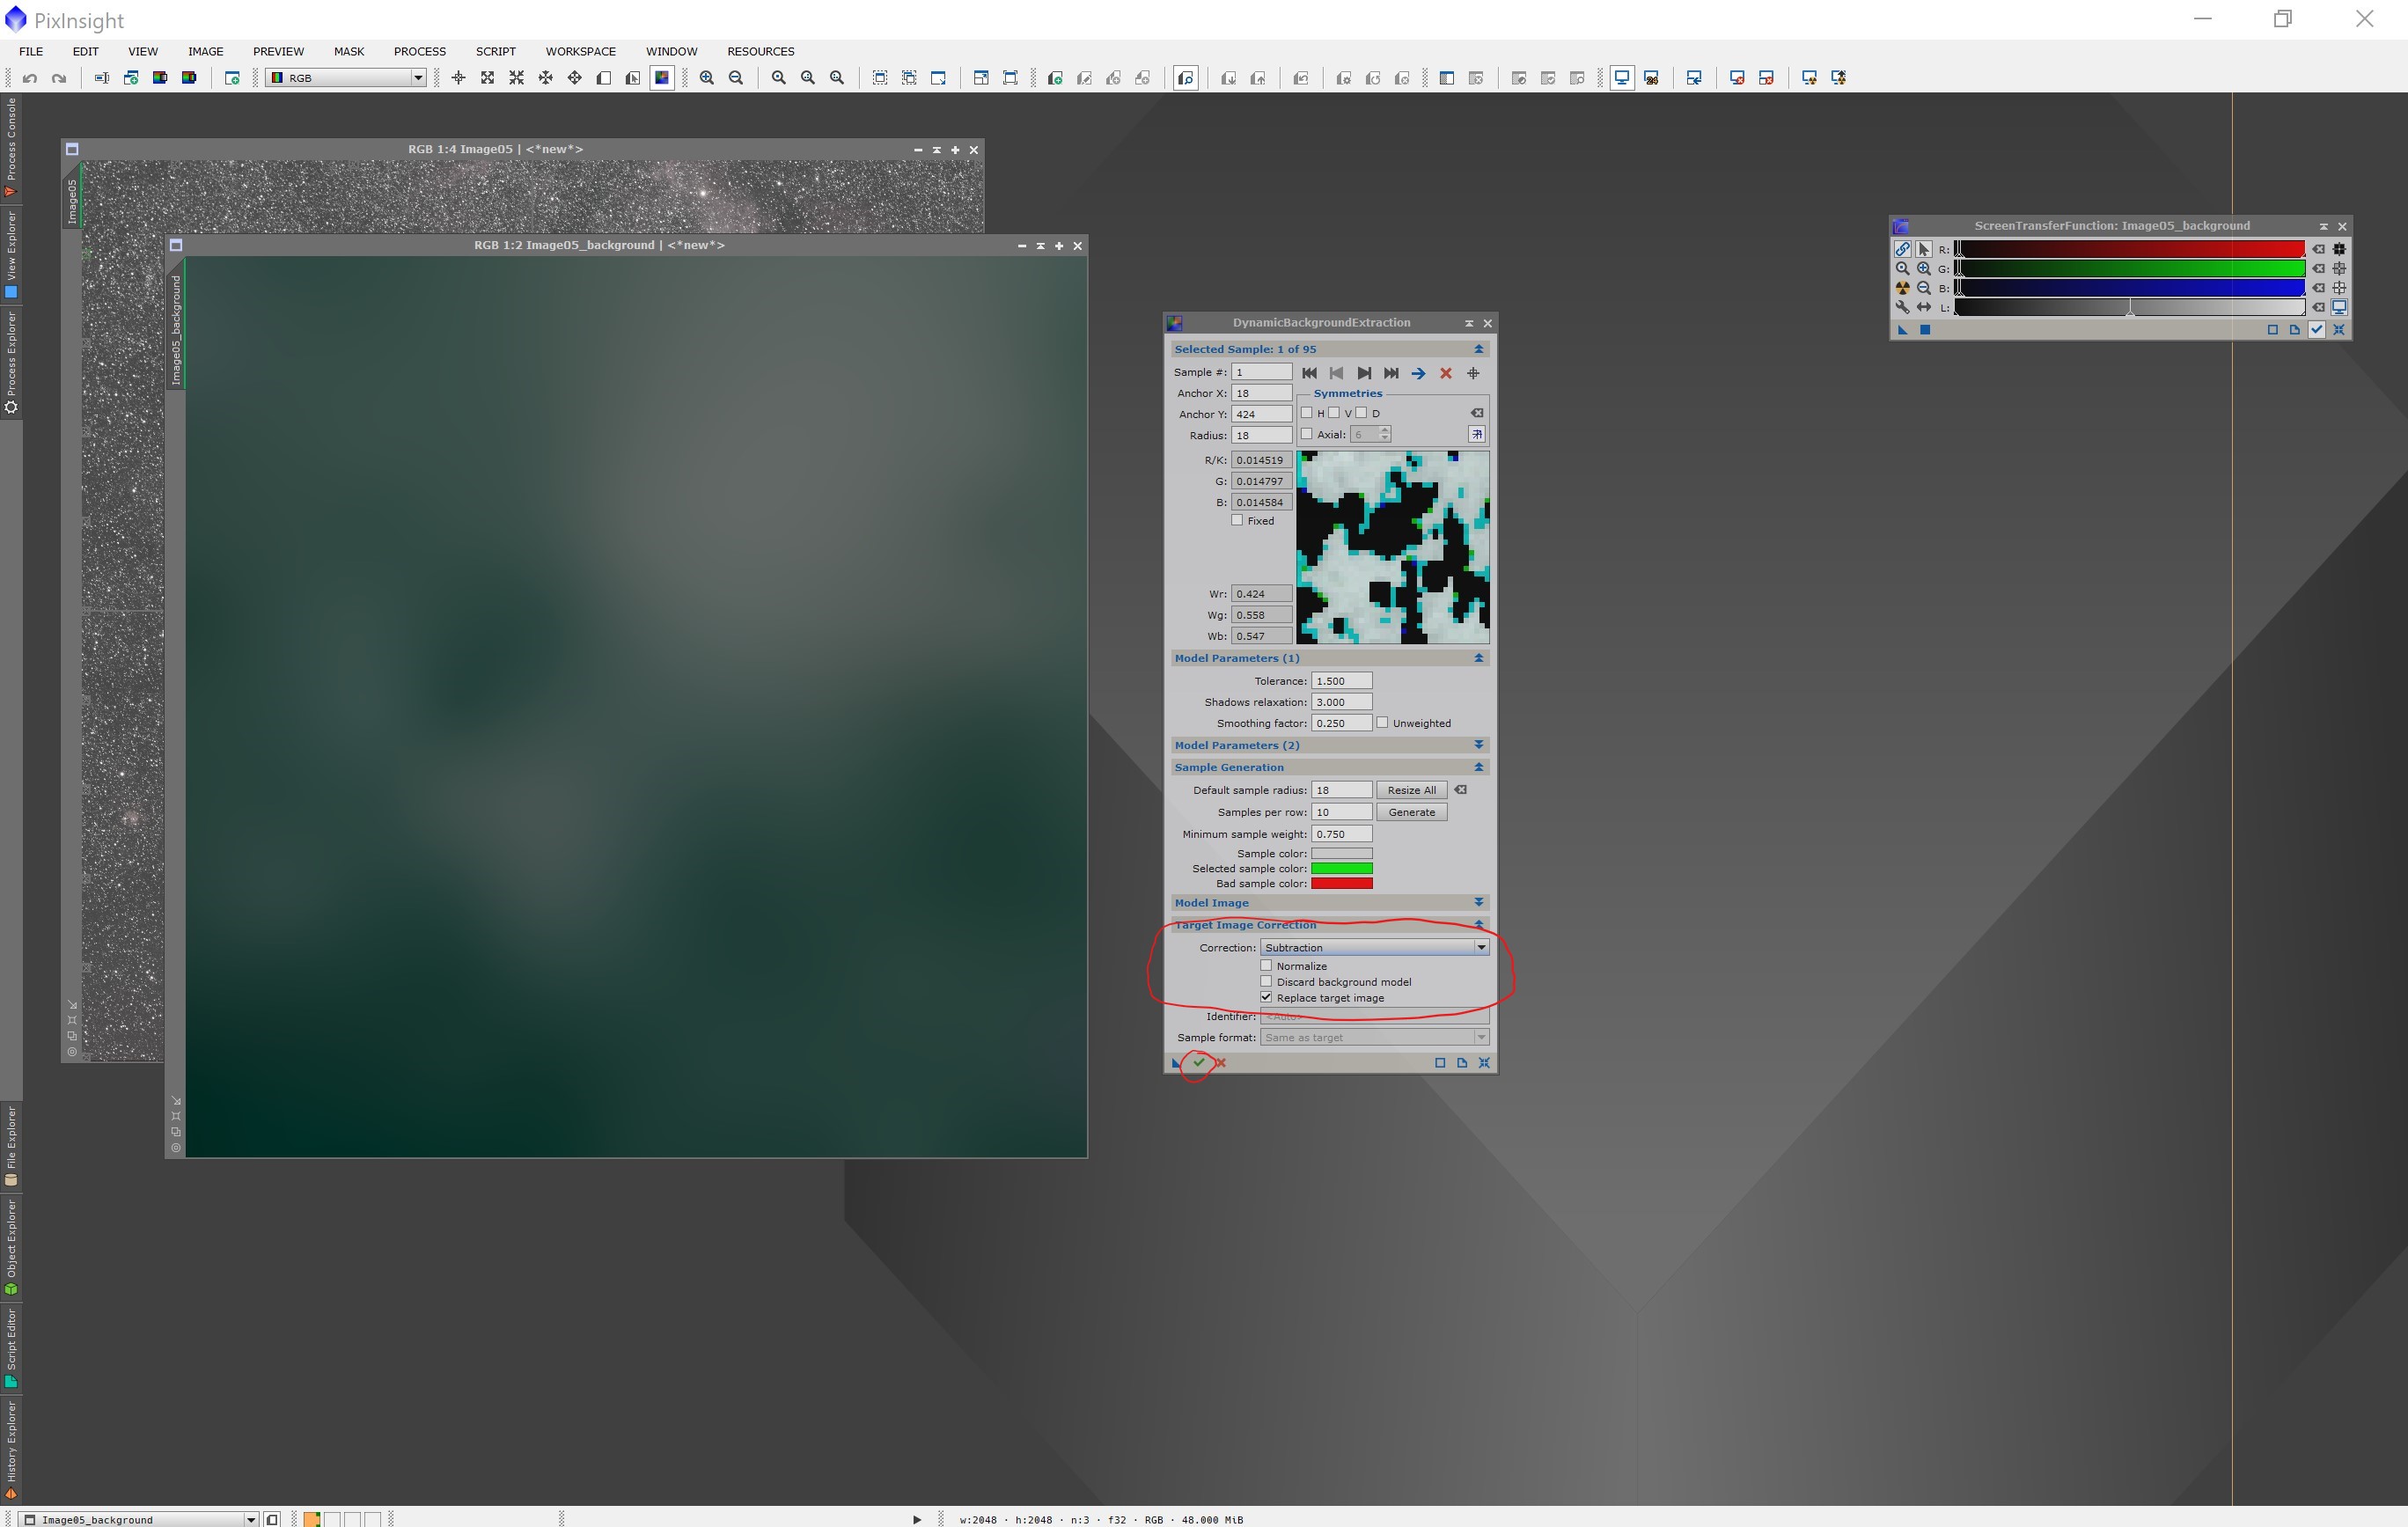The width and height of the screenshot is (2408, 1527).
Task: Collapse Model Parameters (1) section
Action: click(1478, 658)
